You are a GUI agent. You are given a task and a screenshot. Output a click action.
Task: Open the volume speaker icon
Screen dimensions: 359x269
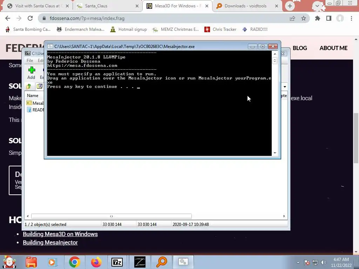[324, 262]
